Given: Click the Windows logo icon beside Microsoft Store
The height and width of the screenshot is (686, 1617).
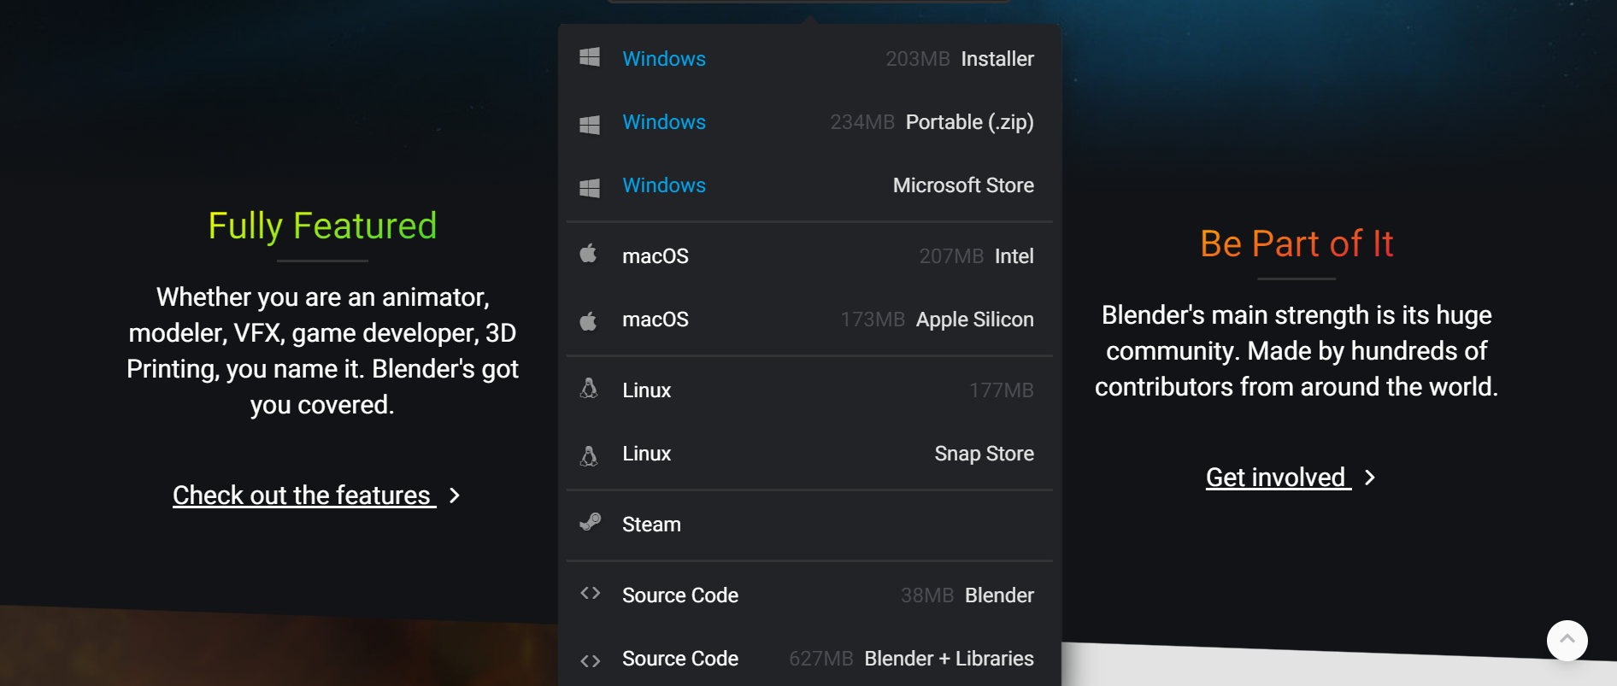Looking at the screenshot, I should (590, 187).
